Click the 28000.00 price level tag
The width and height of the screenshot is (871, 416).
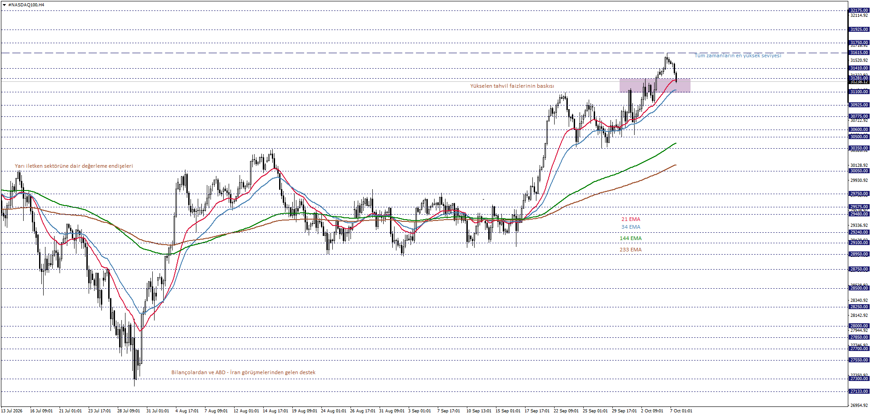pos(859,326)
